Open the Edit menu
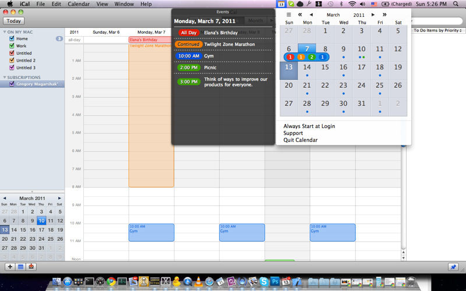 [x=56, y=4]
